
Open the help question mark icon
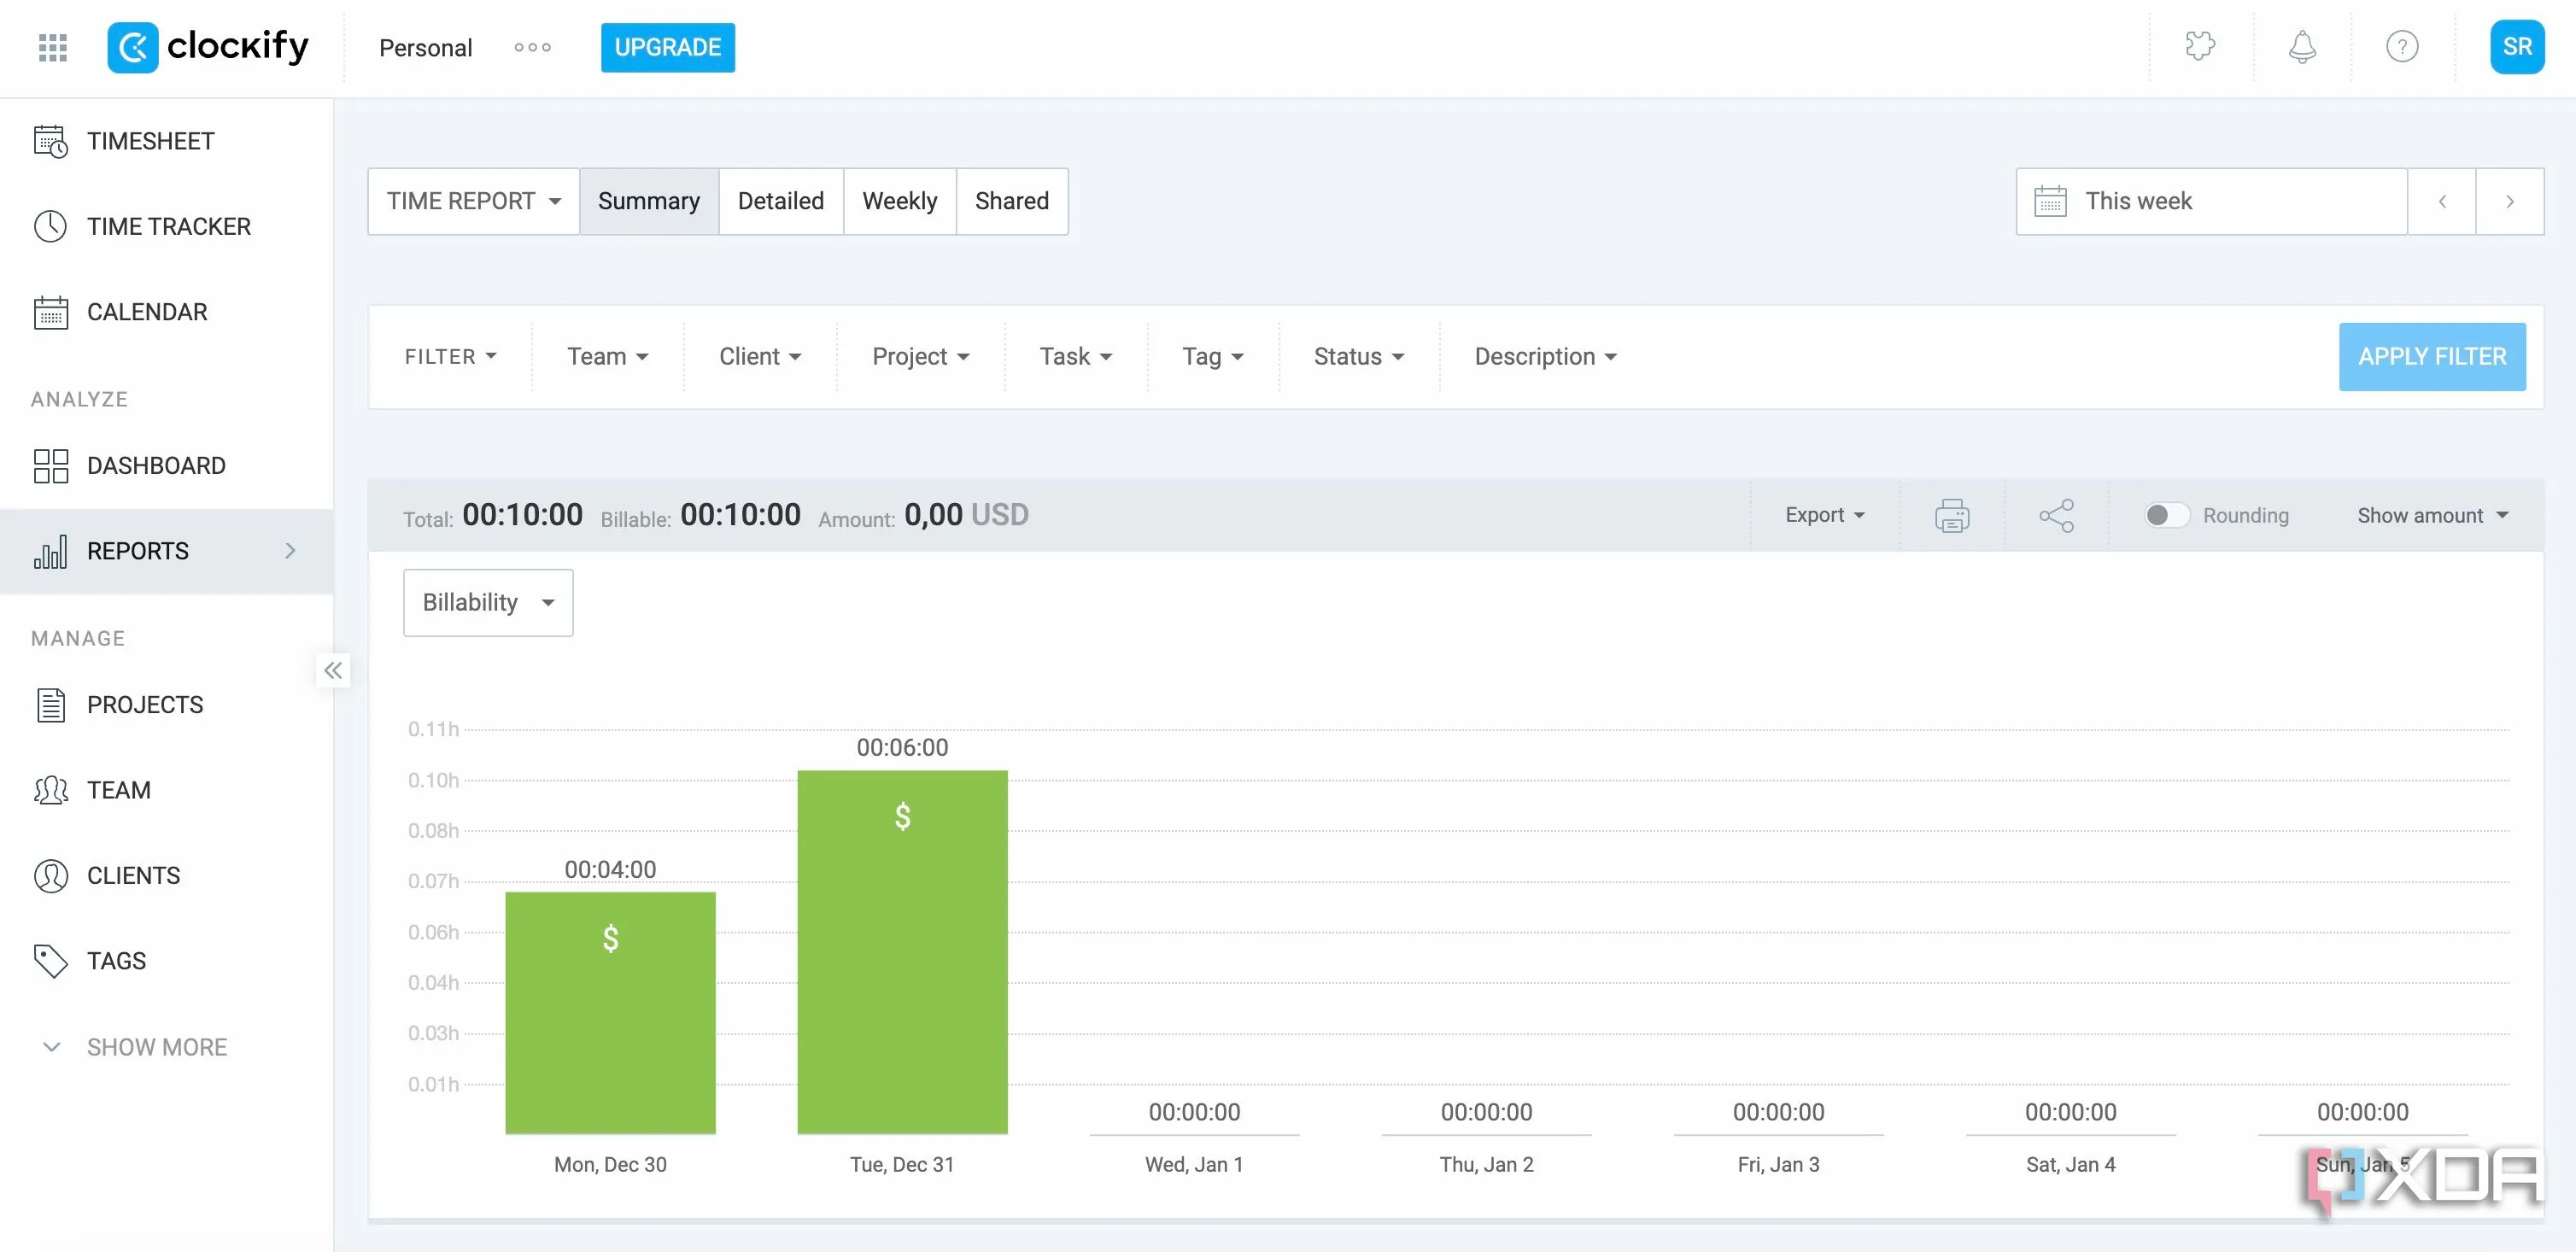[2402, 46]
